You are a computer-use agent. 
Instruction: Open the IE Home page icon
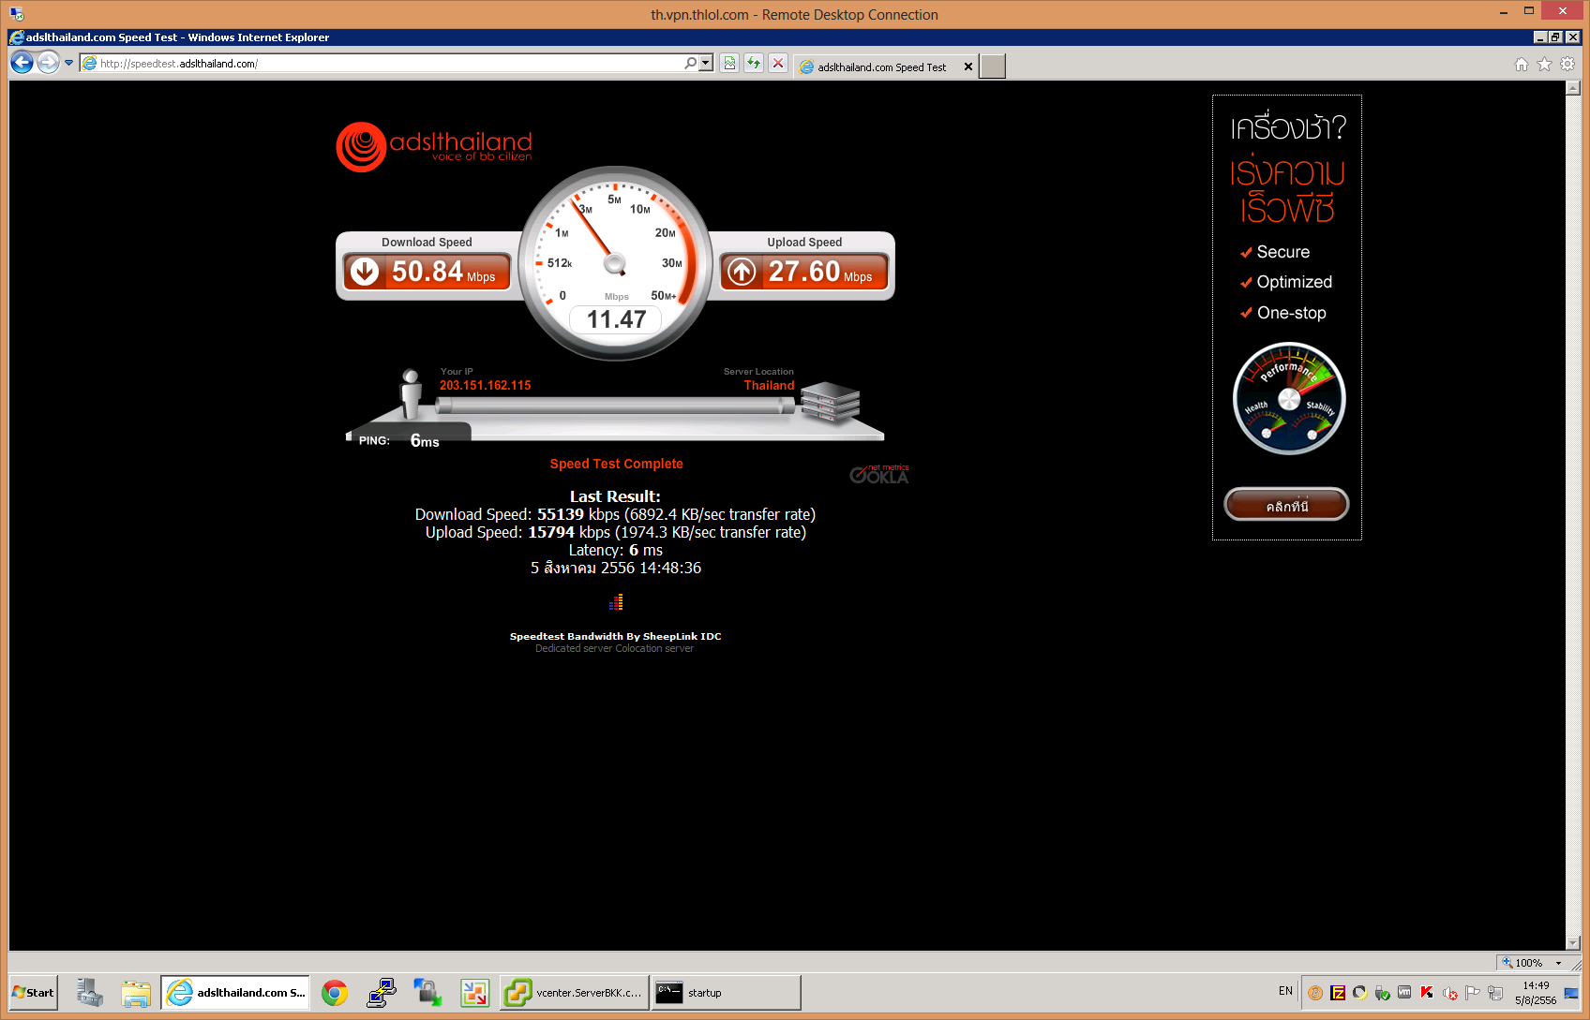1522,65
